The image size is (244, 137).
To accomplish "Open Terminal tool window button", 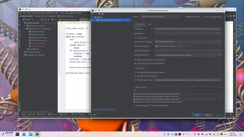I will point(53,114).
